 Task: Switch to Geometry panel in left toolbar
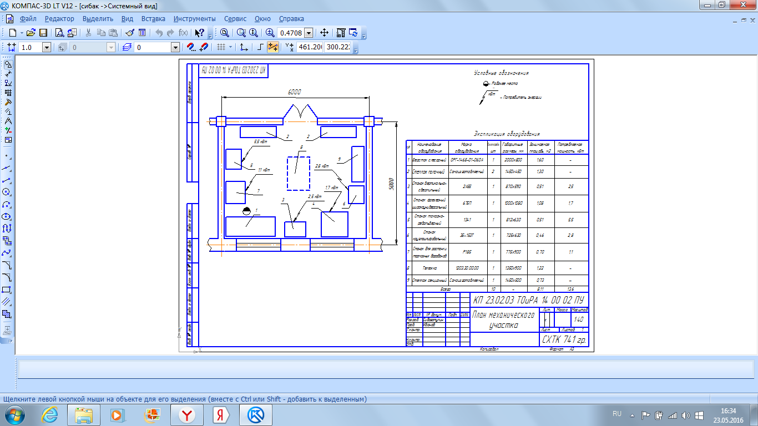pyautogui.click(x=8, y=64)
